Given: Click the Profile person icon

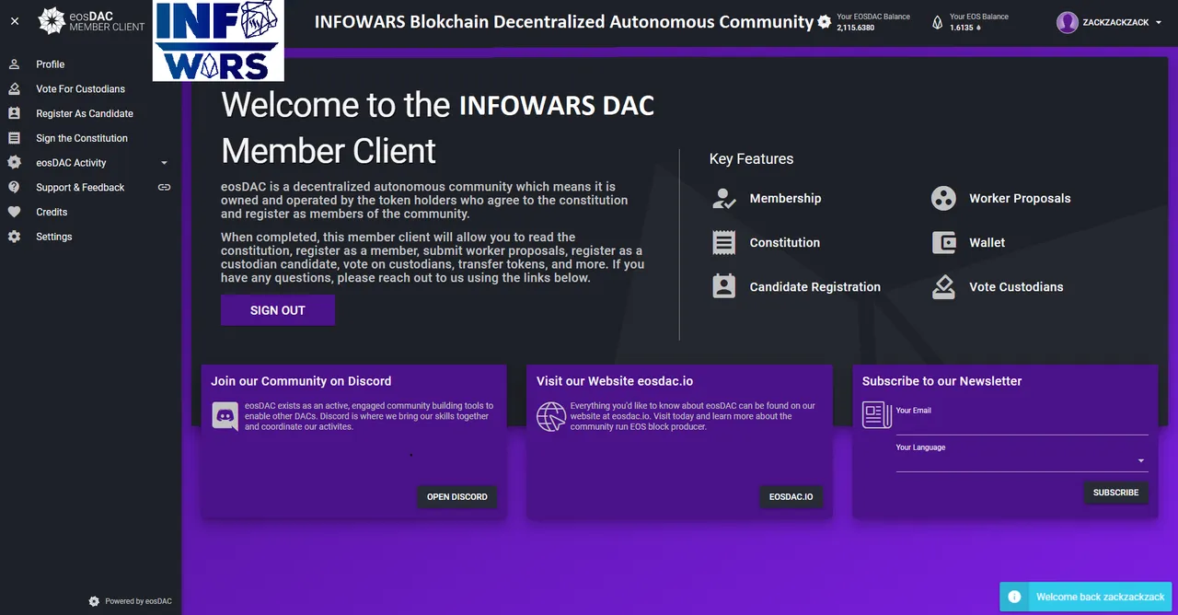Looking at the screenshot, I should pos(14,64).
